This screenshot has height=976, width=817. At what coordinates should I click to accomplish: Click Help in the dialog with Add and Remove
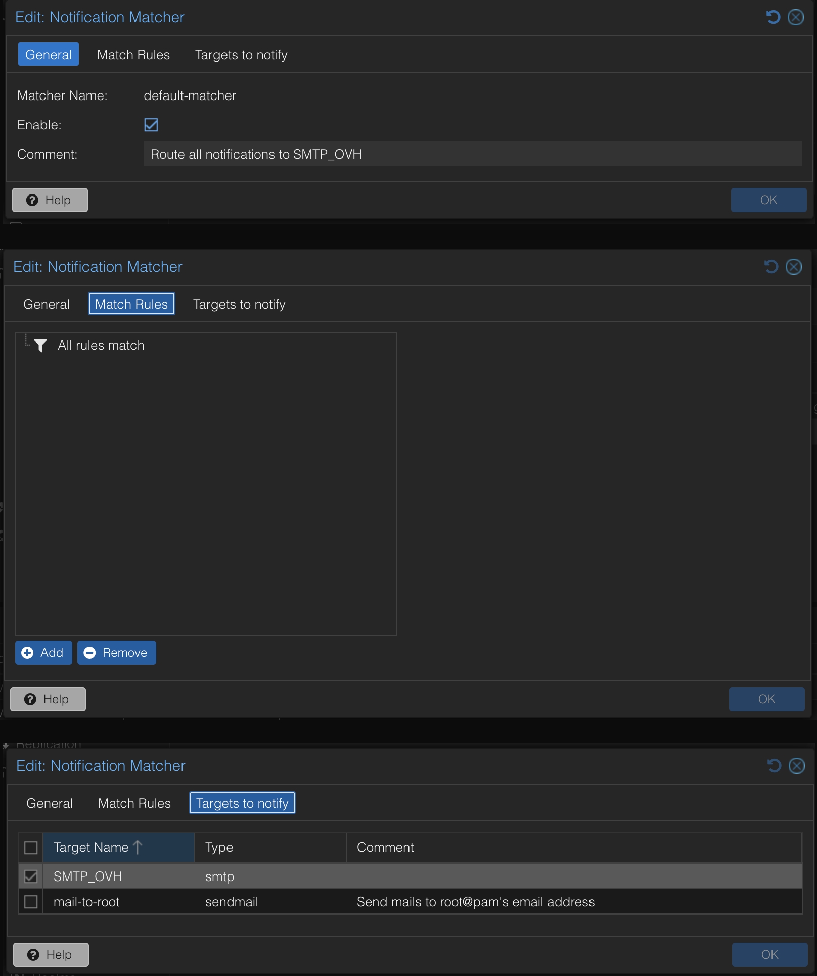pyautogui.click(x=48, y=699)
